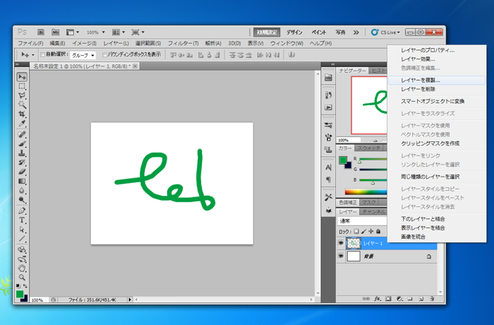Launch Adobe Bridge from the top bar
Viewport: 494px width, 325px height.
(x=41, y=32)
